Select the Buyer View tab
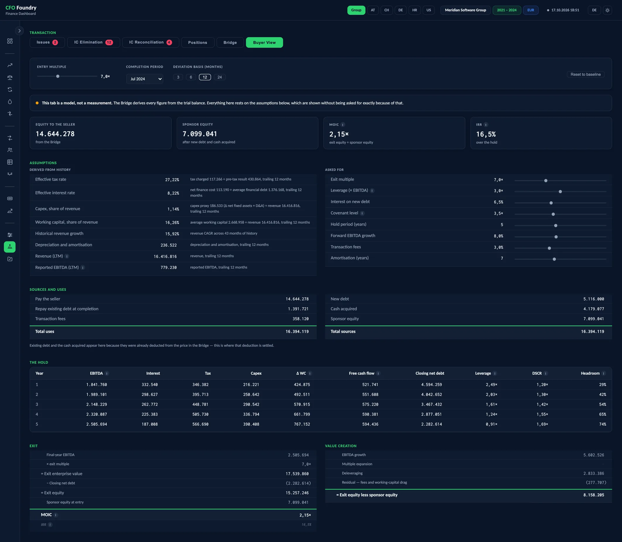 [264, 42]
